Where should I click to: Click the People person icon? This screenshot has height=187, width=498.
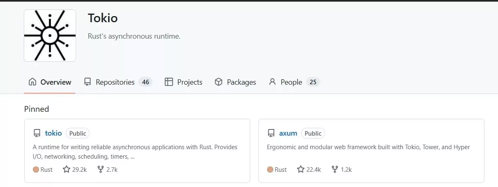[x=272, y=82]
